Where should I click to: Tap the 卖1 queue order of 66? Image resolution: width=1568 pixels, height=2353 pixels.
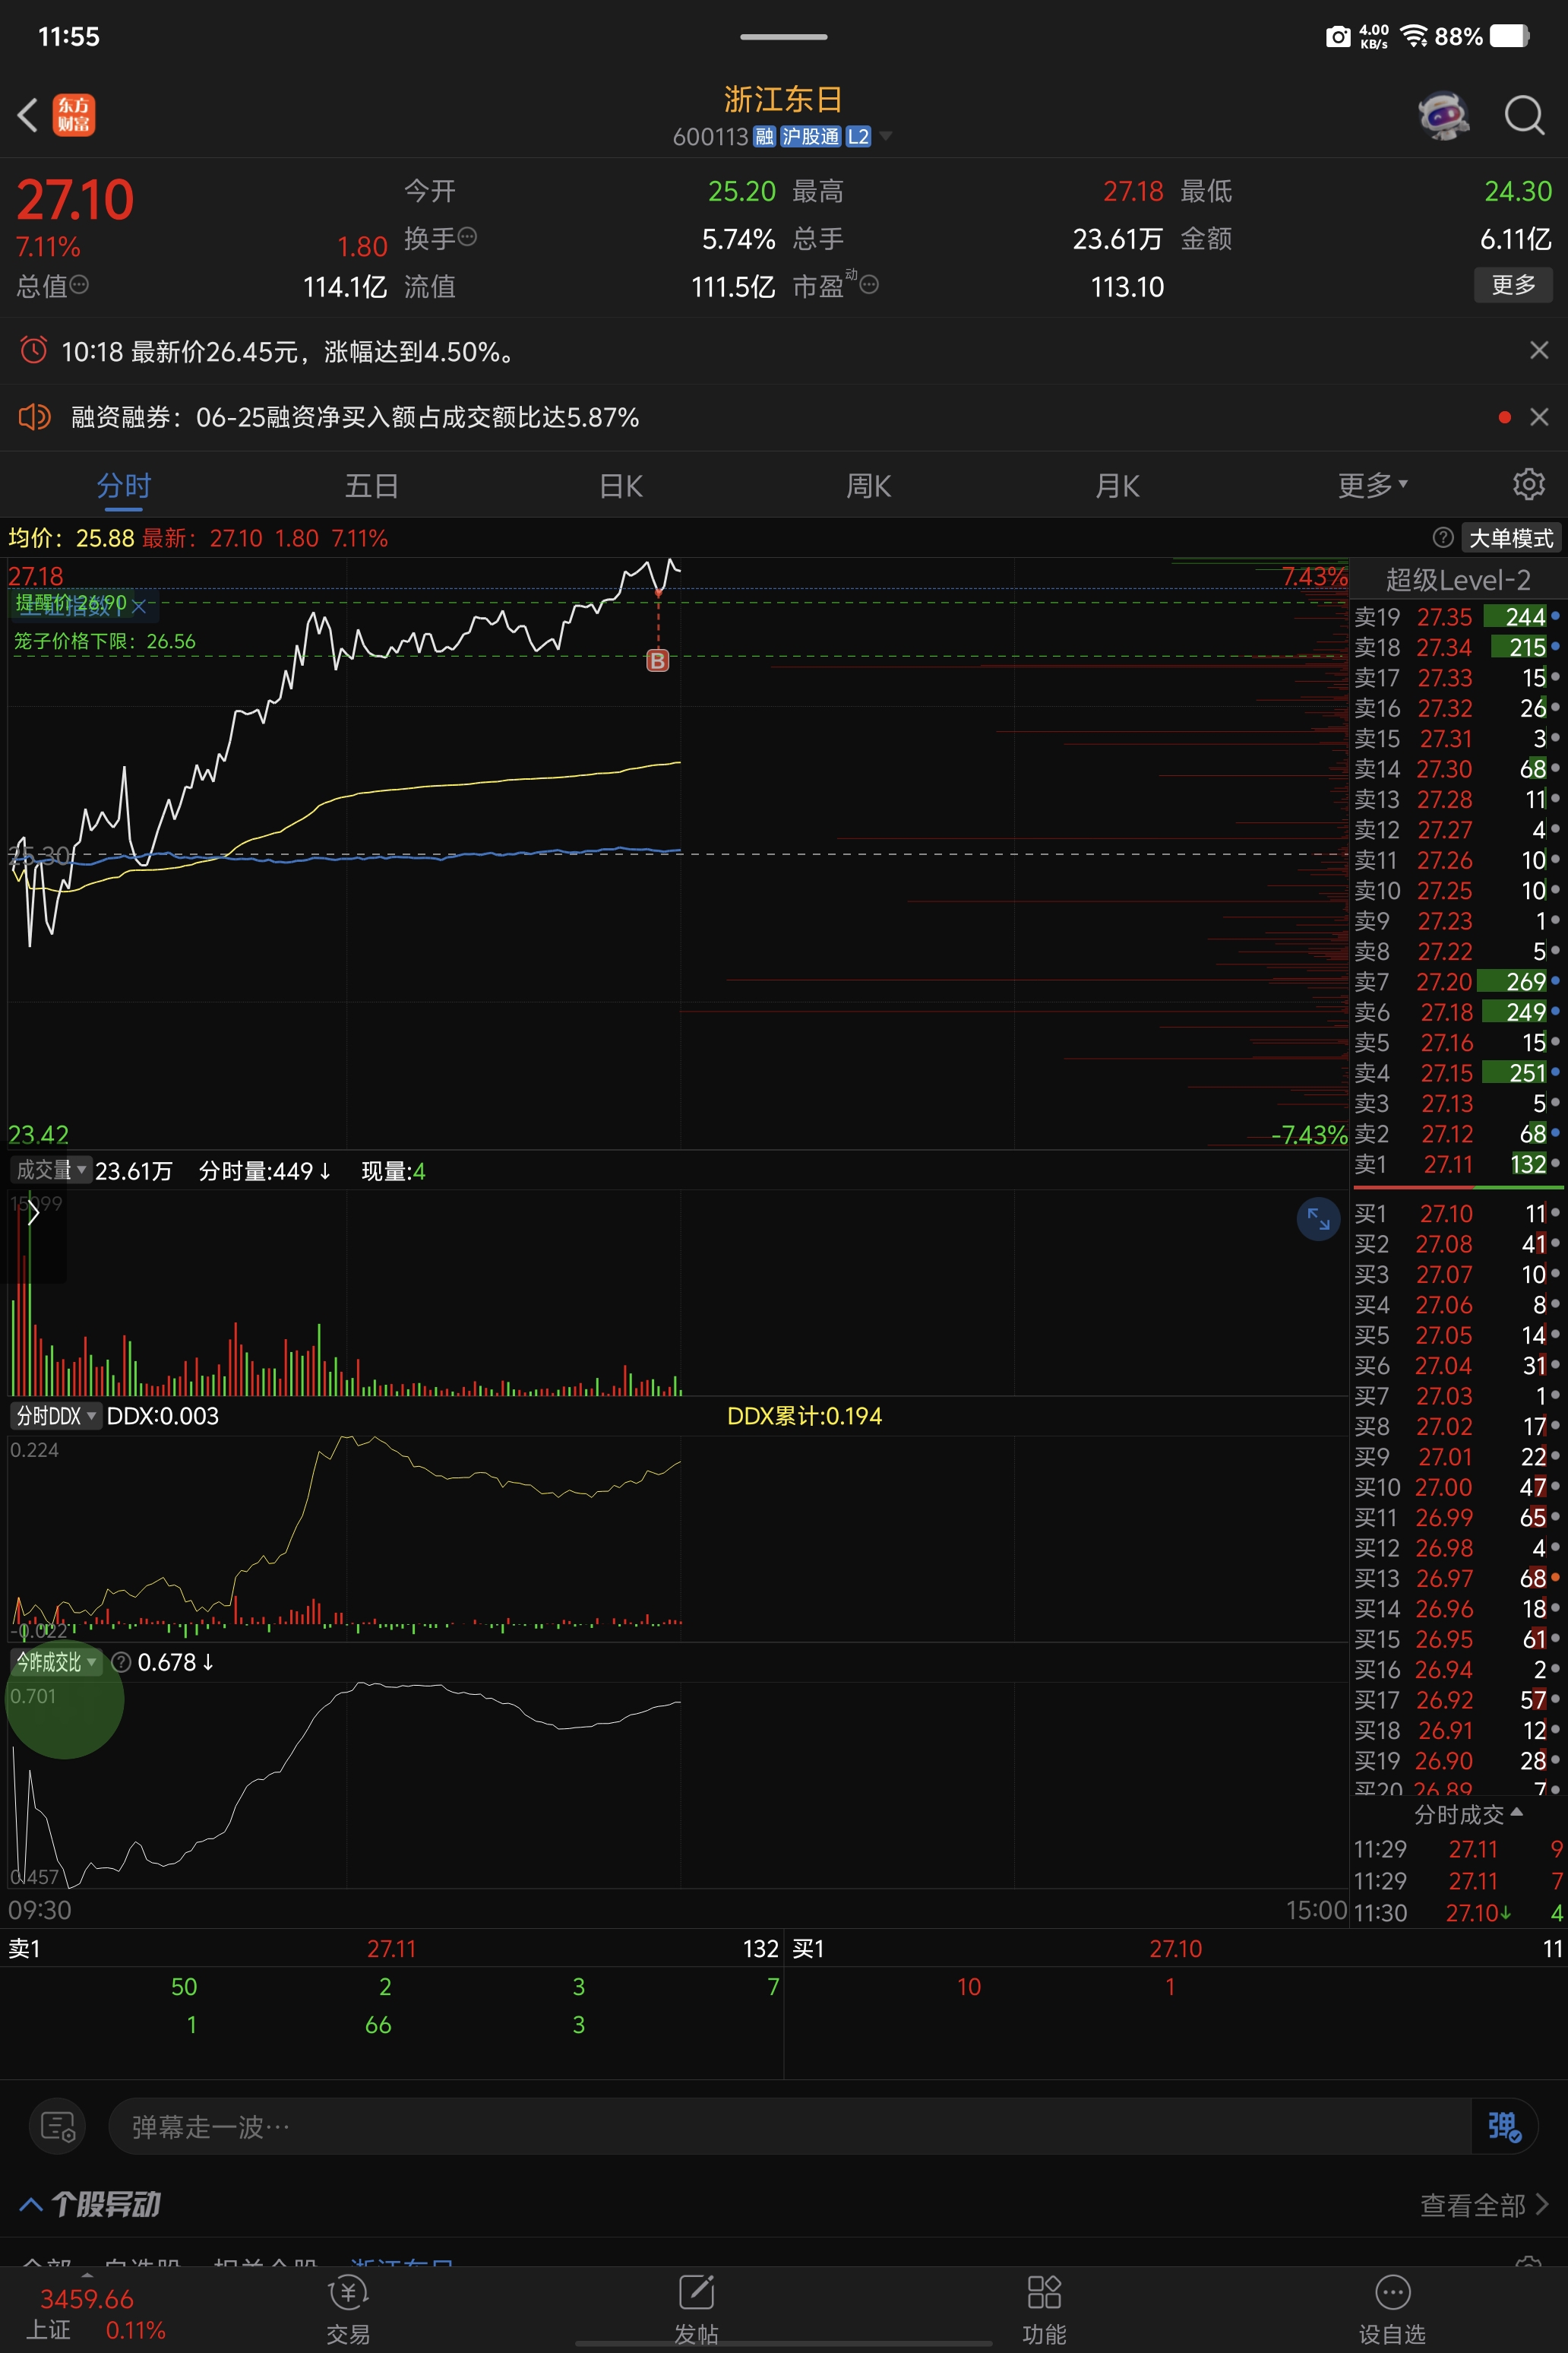pyautogui.click(x=378, y=2024)
